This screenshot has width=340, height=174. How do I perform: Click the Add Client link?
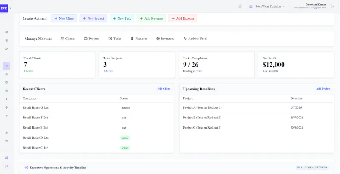(x=164, y=89)
